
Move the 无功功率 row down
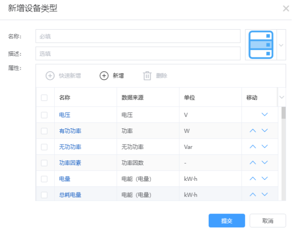pyautogui.click(x=265, y=147)
